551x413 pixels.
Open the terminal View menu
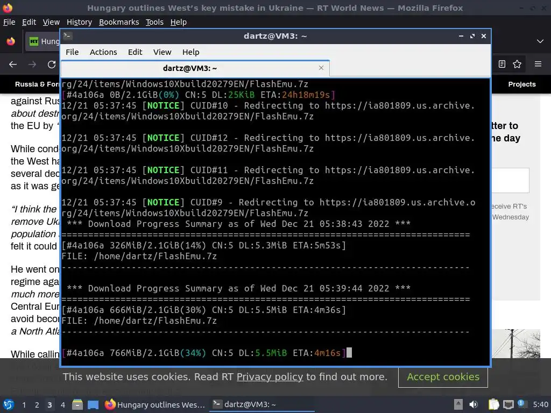pyautogui.click(x=162, y=52)
